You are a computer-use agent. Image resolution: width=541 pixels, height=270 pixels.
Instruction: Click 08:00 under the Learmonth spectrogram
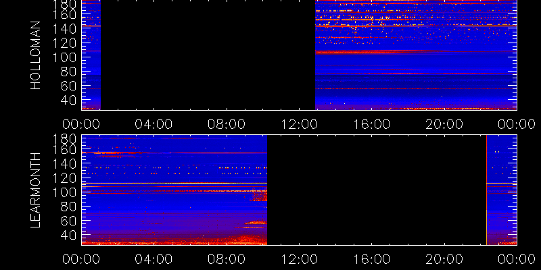point(227,259)
